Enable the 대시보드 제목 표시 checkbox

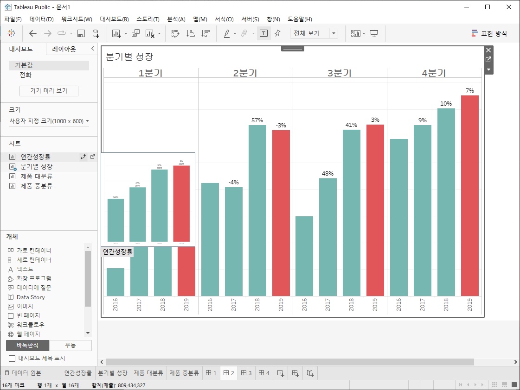(12, 358)
